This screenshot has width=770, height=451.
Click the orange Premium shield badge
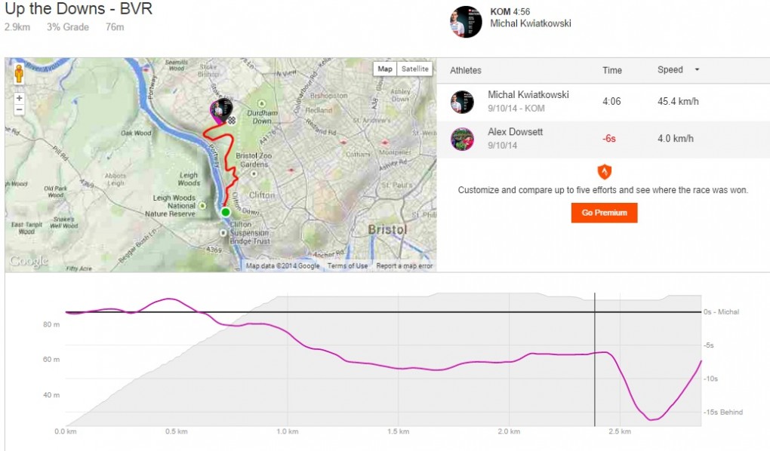click(603, 170)
